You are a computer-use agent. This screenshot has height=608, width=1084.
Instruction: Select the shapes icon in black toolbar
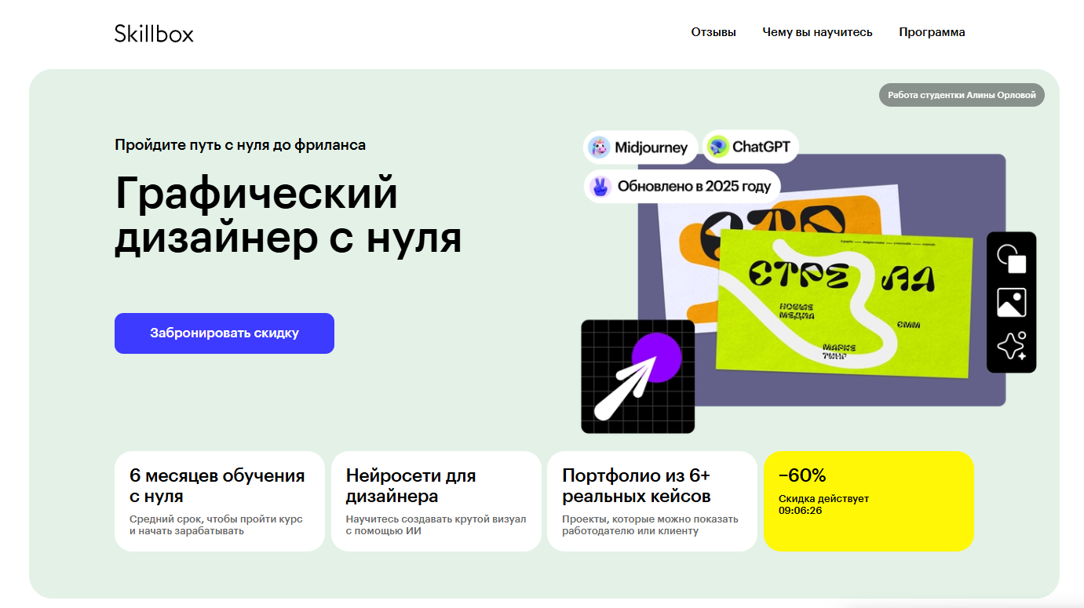1011,259
